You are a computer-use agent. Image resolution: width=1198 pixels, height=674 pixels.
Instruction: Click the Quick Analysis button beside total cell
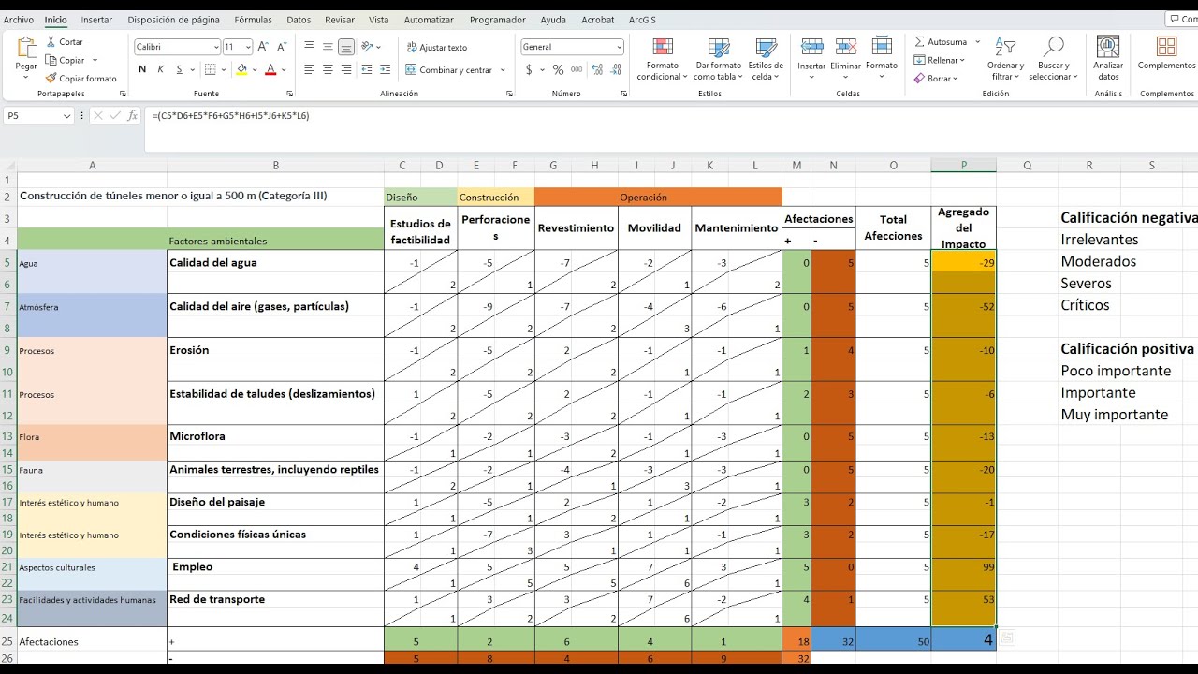tap(1007, 638)
